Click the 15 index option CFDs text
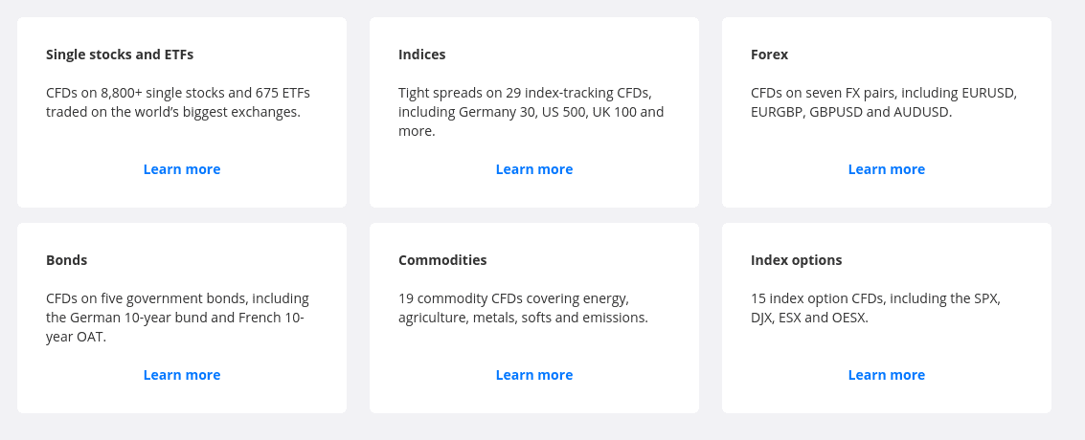 (875, 308)
